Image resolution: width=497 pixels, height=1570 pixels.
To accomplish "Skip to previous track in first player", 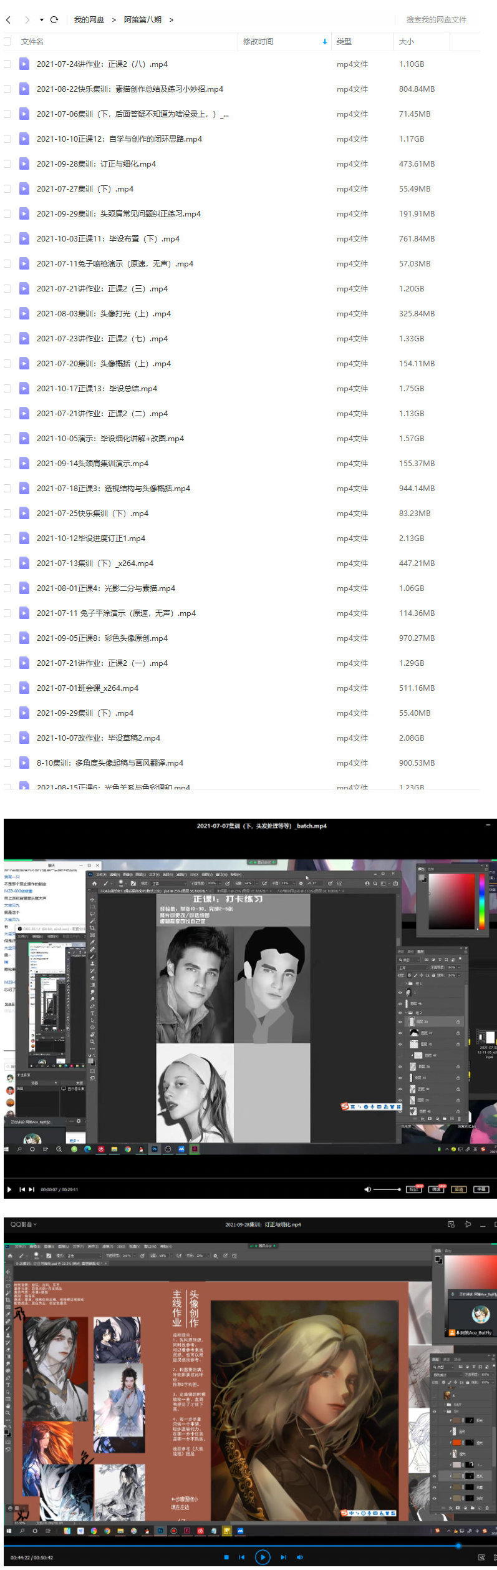I will click(22, 1189).
